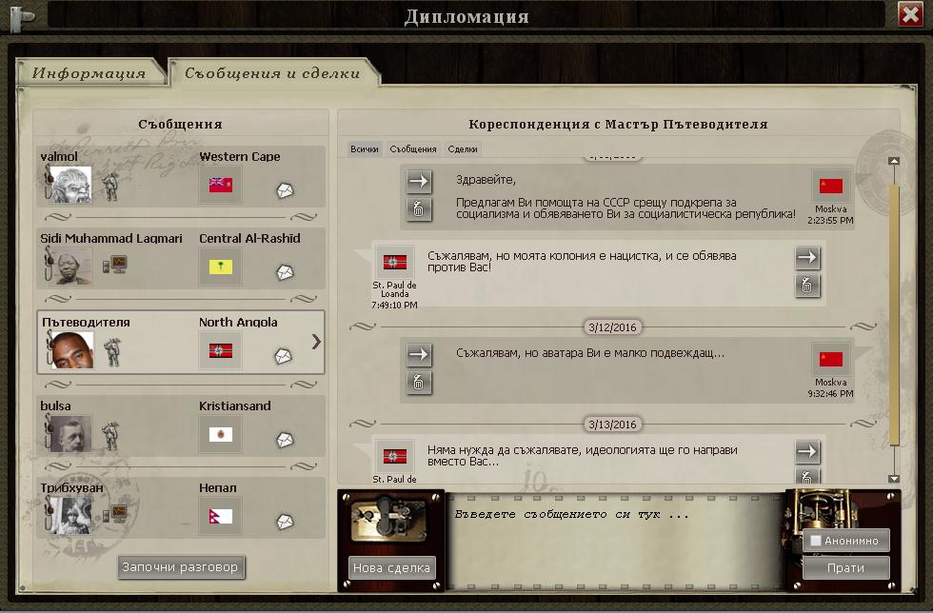
Task: Filter correspondence by the Сделки tab
Action: (x=463, y=149)
